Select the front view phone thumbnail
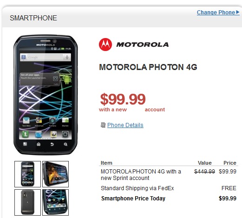Viewport: 242px width, 218px height. point(27,174)
